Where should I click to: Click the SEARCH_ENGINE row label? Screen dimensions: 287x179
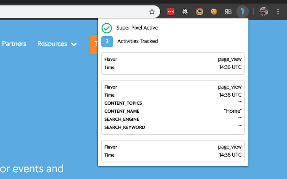122,119
